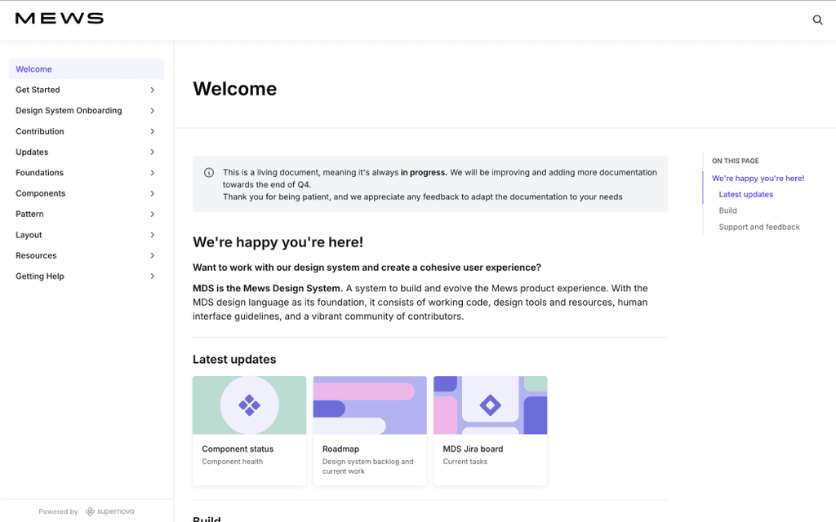Viewport: 836px width, 522px height.
Task: Open the search with the magnifier icon
Action: pyautogui.click(x=818, y=20)
